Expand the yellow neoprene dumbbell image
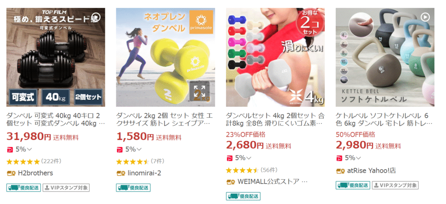Image resolution: width=446 pixels, height=204 pixels. (x=199, y=91)
